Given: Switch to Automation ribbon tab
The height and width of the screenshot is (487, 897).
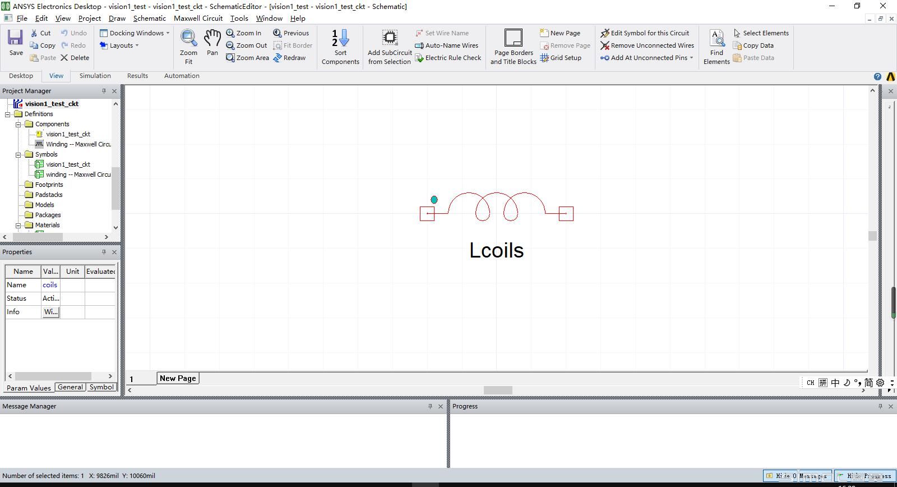Looking at the screenshot, I should point(182,76).
